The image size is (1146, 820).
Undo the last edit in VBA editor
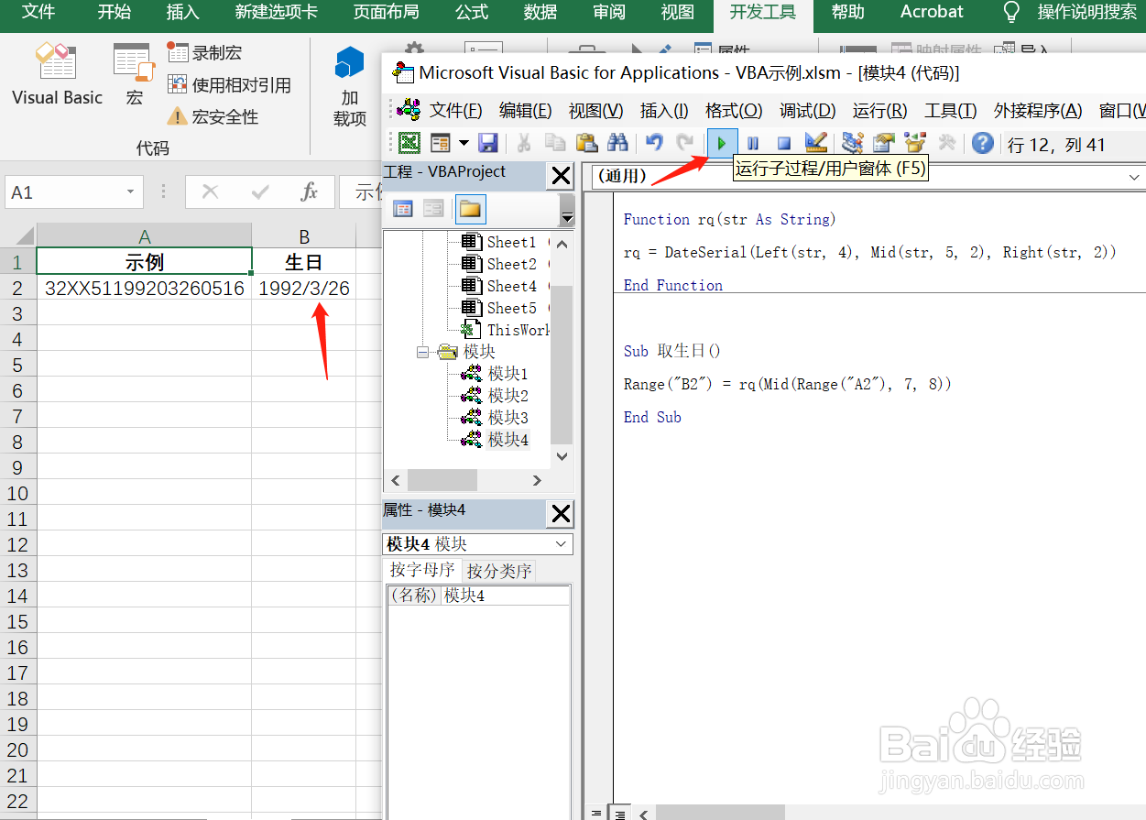pos(654,143)
